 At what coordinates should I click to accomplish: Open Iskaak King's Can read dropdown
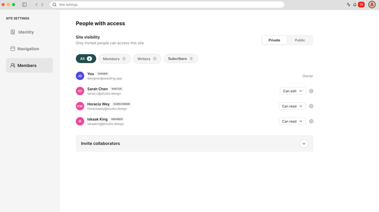point(292,121)
